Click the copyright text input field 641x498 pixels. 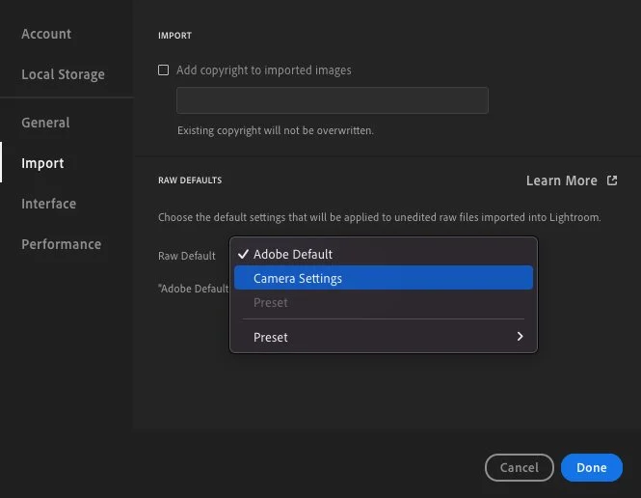point(332,100)
